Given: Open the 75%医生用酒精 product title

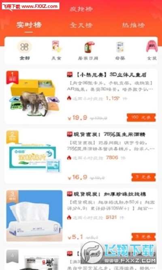Looking at the screenshot, I should 109,134.
